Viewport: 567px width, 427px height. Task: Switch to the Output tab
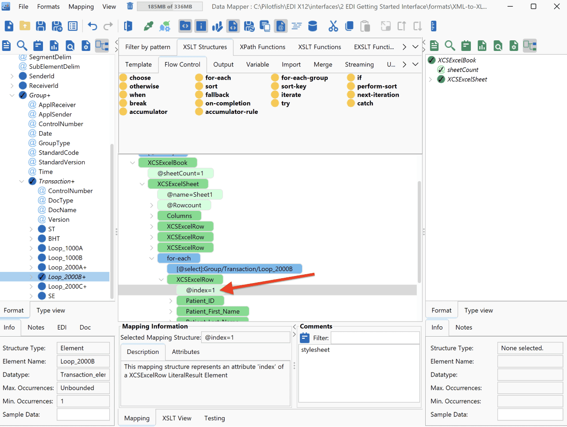[x=223, y=64]
